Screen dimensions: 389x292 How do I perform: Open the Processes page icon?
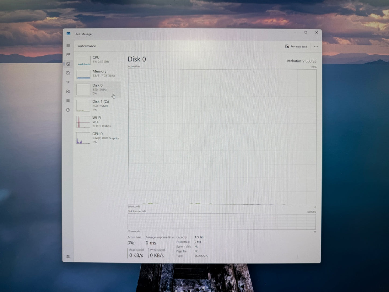click(x=68, y=55)
